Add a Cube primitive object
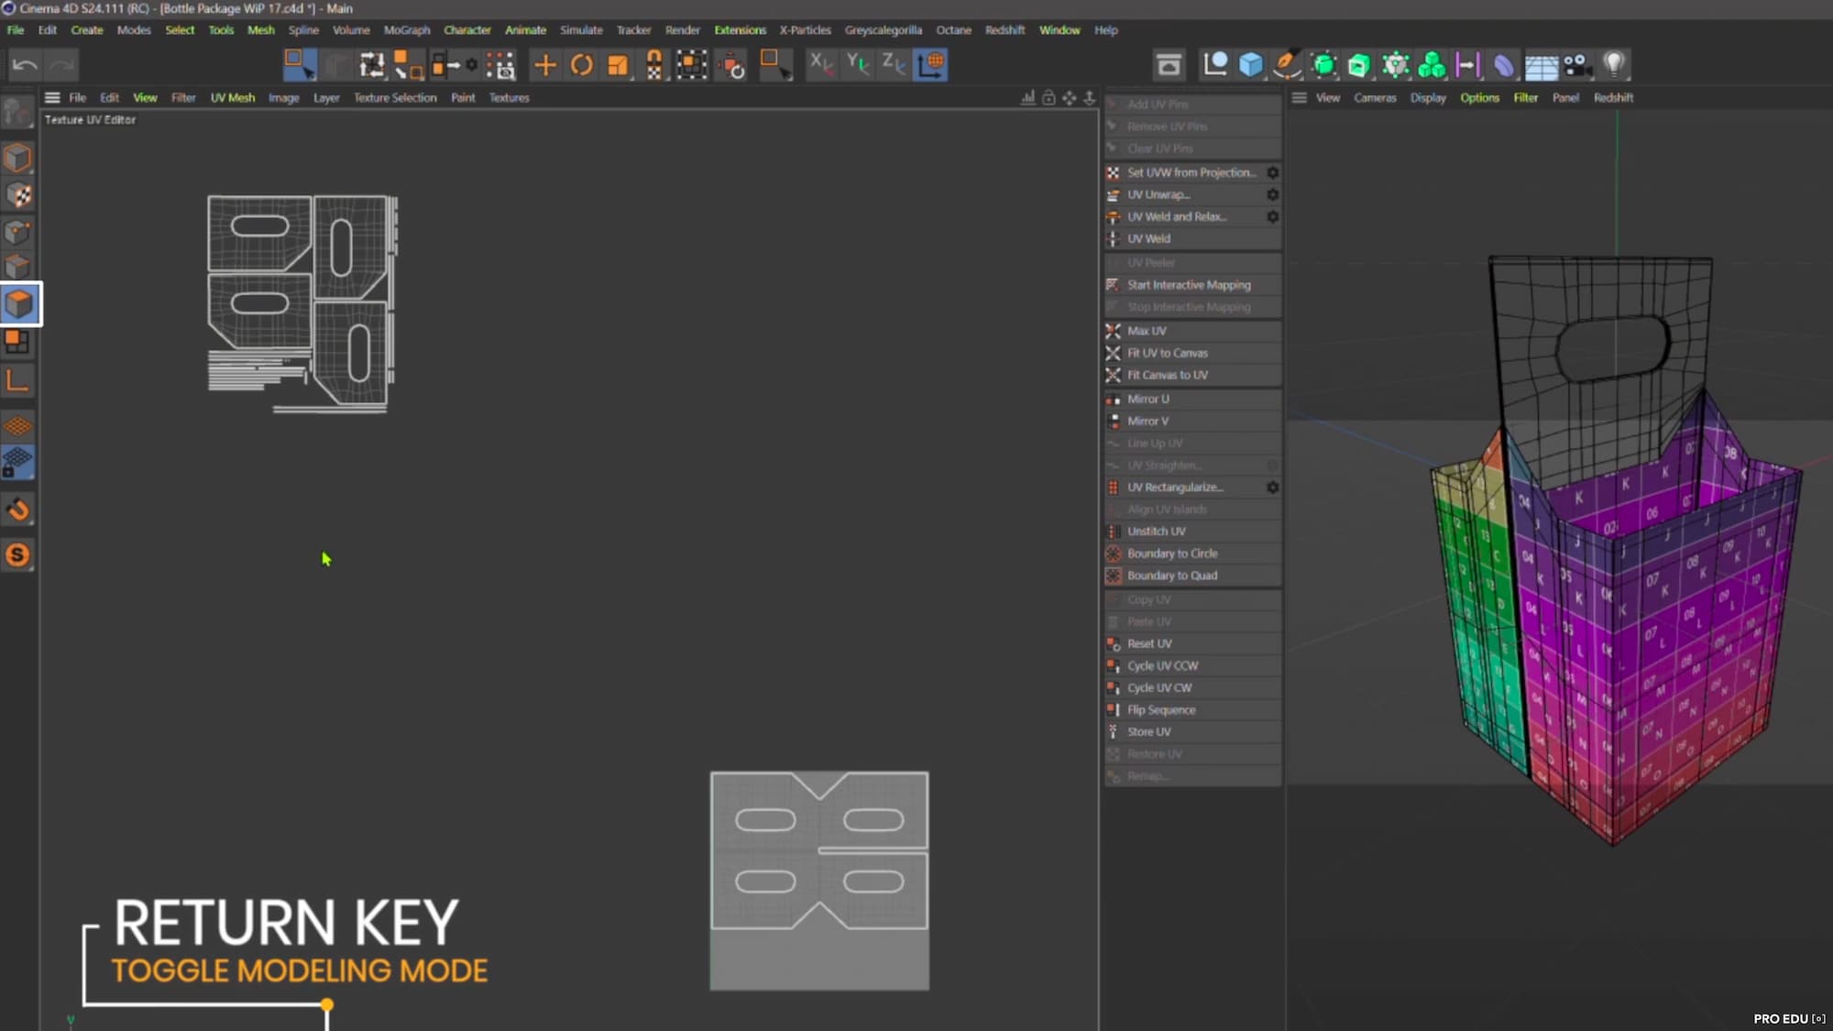Image resolution: width=1833 pixels, height=1031 pixels. 1250,65
